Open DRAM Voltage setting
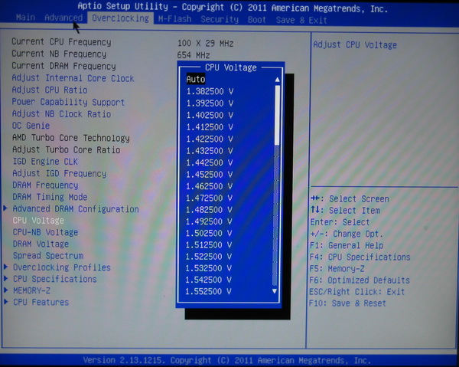 (x=41, y=244)
